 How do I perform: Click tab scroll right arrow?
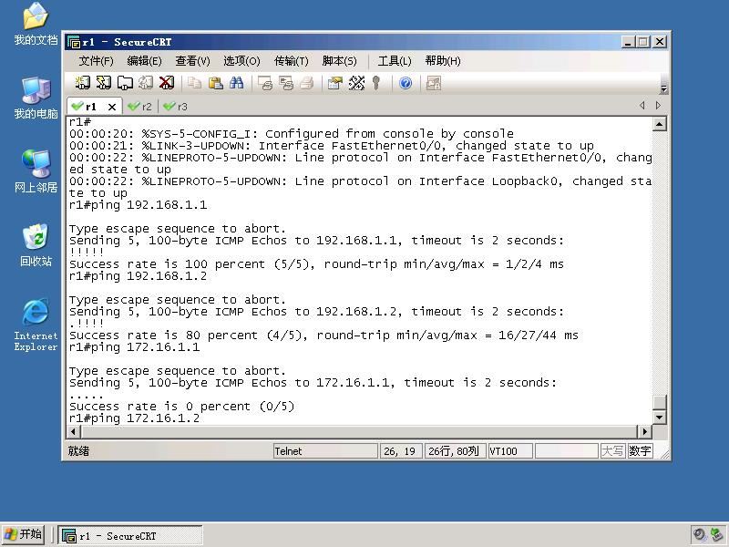pyautogui.click(x=658, y=106)
